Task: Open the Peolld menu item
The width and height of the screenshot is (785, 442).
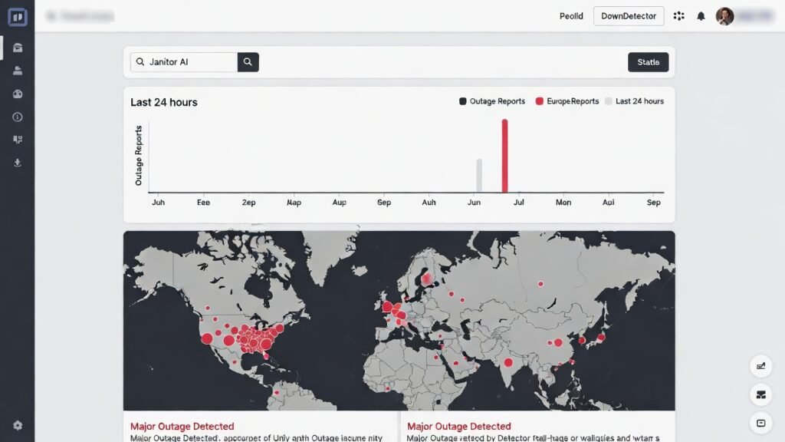Action: coord(571,16)
